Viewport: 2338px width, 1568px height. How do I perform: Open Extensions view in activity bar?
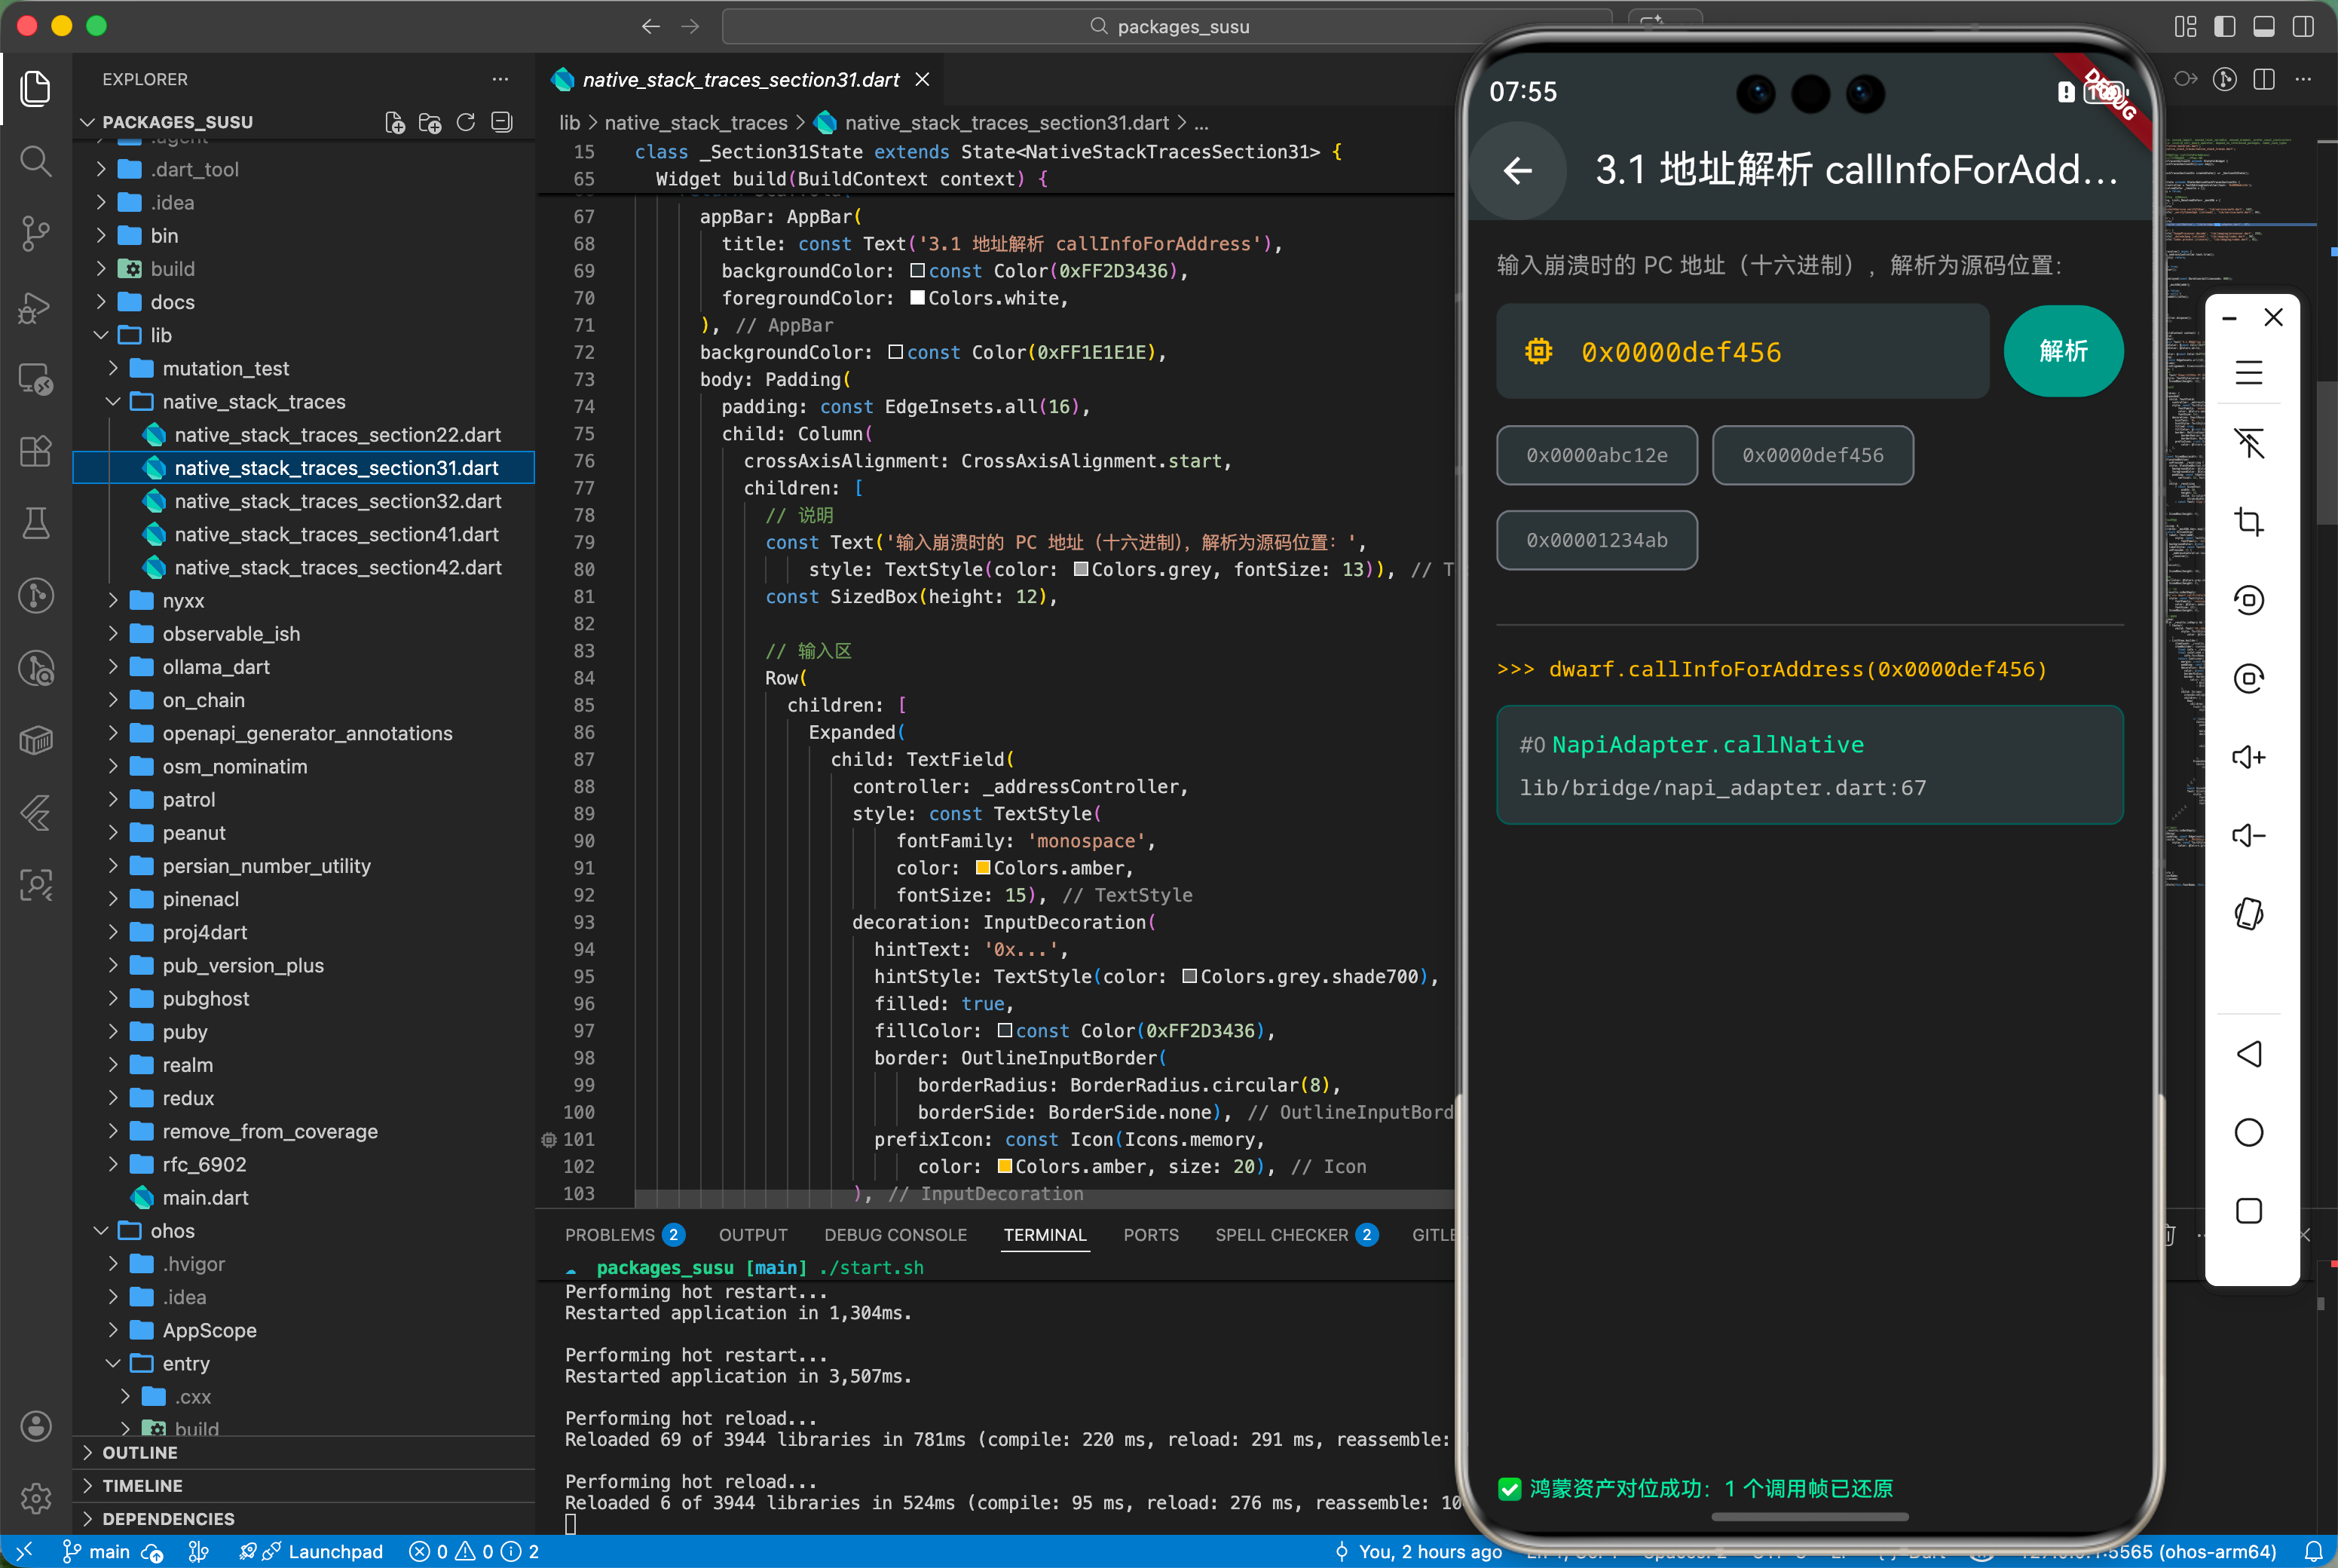(36, 451)
